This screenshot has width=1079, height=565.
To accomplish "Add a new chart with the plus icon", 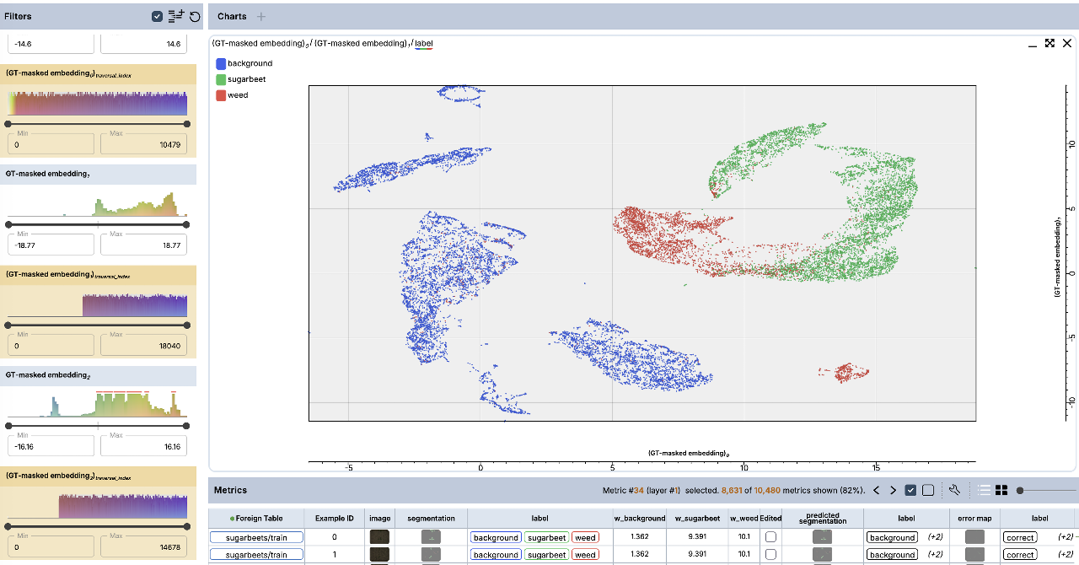I will point(261,17).
